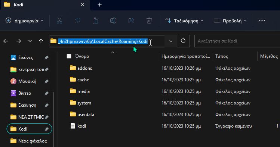Unpin Μουσική using its pin icon
Image resolution: width=280 pixels, height=147 pixels.
point(47,81)
